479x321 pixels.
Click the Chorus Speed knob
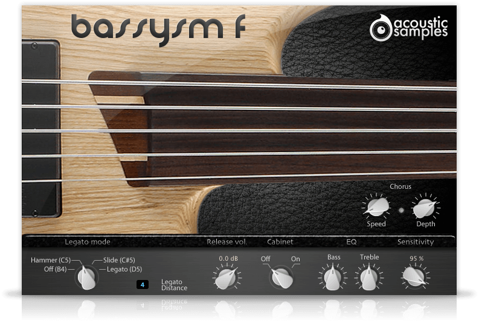(x=376, y=207)
